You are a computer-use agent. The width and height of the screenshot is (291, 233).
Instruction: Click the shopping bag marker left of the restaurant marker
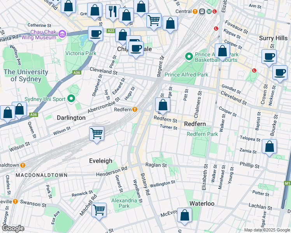[x=95, y=11]
